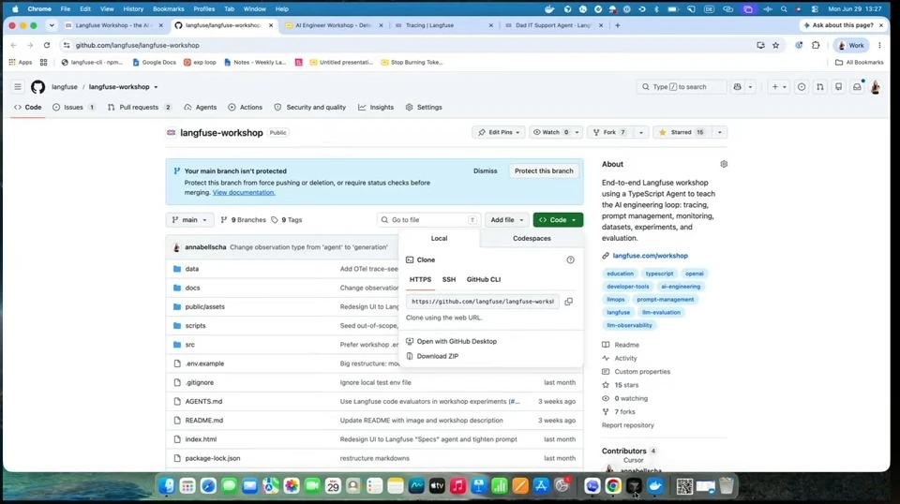The image size is (900, 504).
Task: Open the Calendar app in the Dock
Action: [333, 486]
